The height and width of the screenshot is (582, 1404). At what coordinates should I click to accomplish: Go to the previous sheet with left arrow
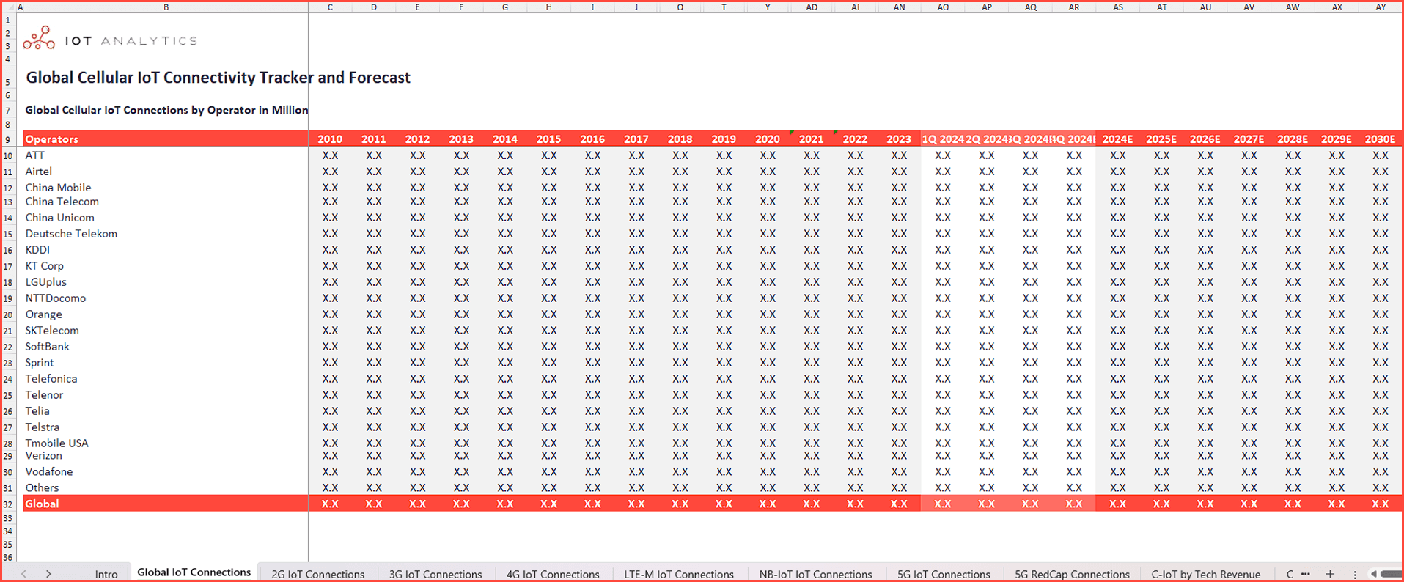tap(24, 574)
